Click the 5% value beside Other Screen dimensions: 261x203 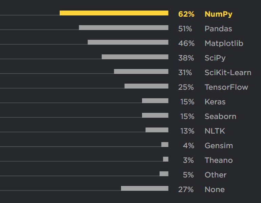point(188,175)
